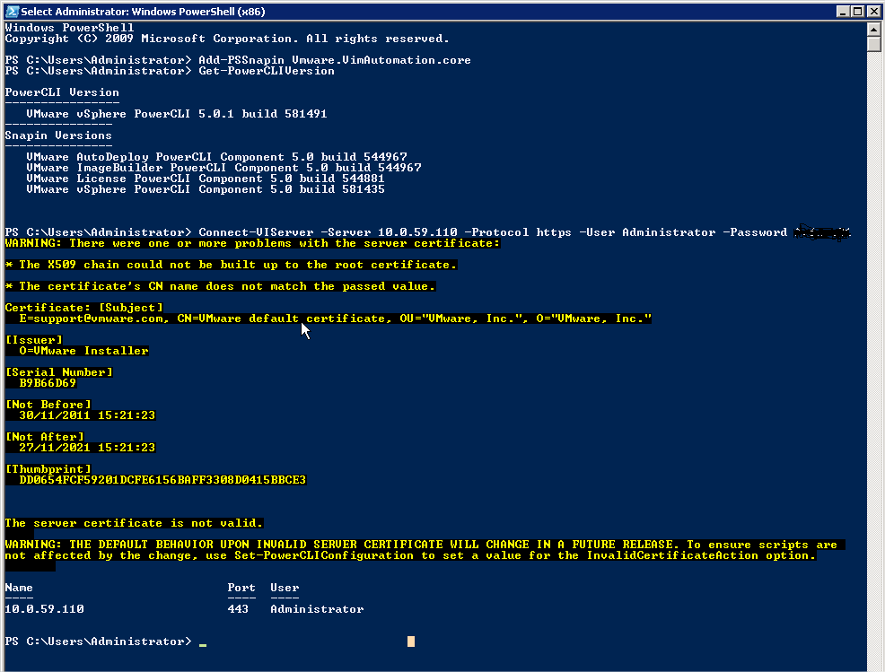Click the Get-PowerCLIVersion command

[267, 71]
